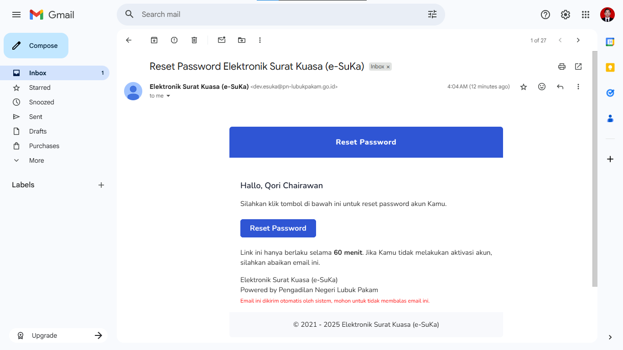The width and height of the screenshot is (623, 350).
Task: Expand the 'to me' recipient details
Action: (168, 96)
